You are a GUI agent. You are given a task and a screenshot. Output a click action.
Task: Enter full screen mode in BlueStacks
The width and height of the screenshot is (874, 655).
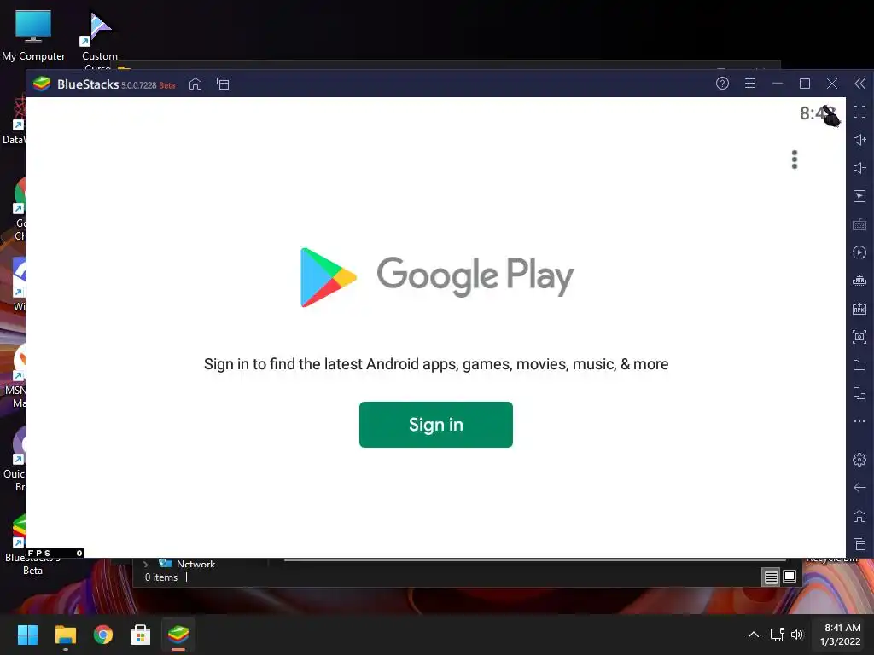tap(859, 112)
